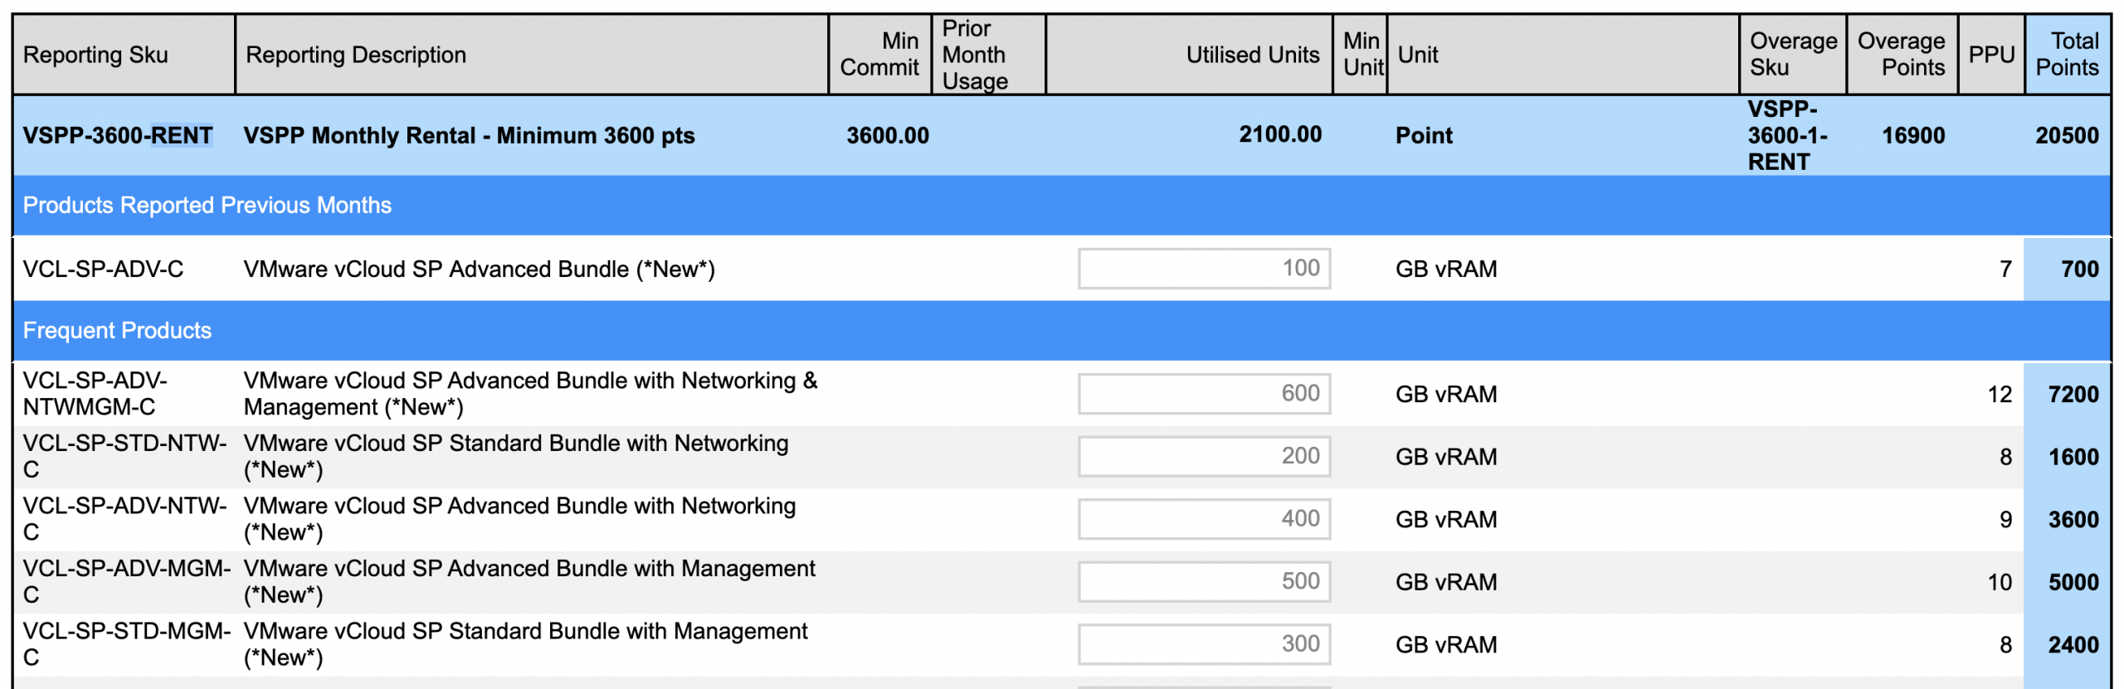This screenshot has height=689, width=2124.
Task: Click the units input for VCL-SP-STD-MGM-C
Action: (x=1204, y=644)
